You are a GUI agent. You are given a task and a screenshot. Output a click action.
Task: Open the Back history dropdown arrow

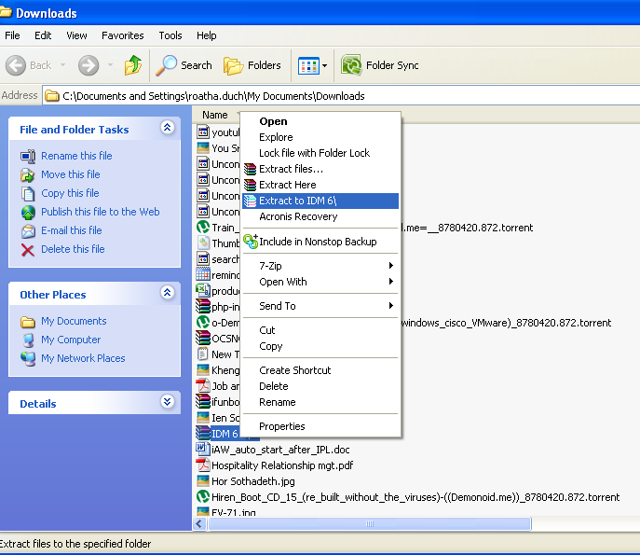pos(62,64)
